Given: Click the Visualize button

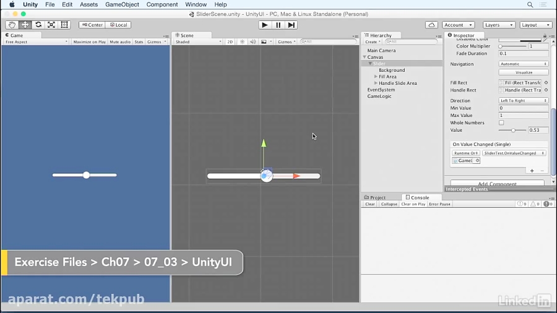Looking at the screenshot, I should [524, 72].
